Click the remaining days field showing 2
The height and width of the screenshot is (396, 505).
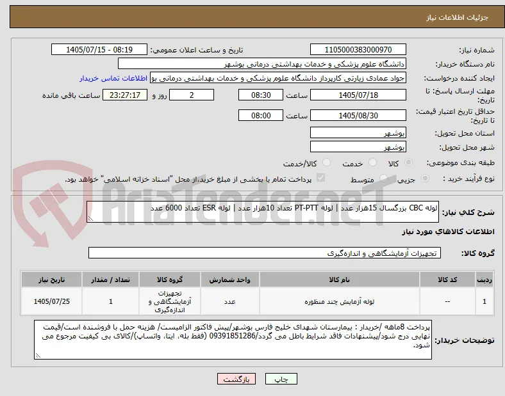(x=192, y=95)
